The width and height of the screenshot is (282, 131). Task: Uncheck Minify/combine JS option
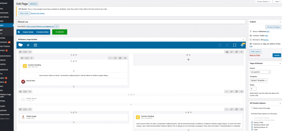pos(252,127)
